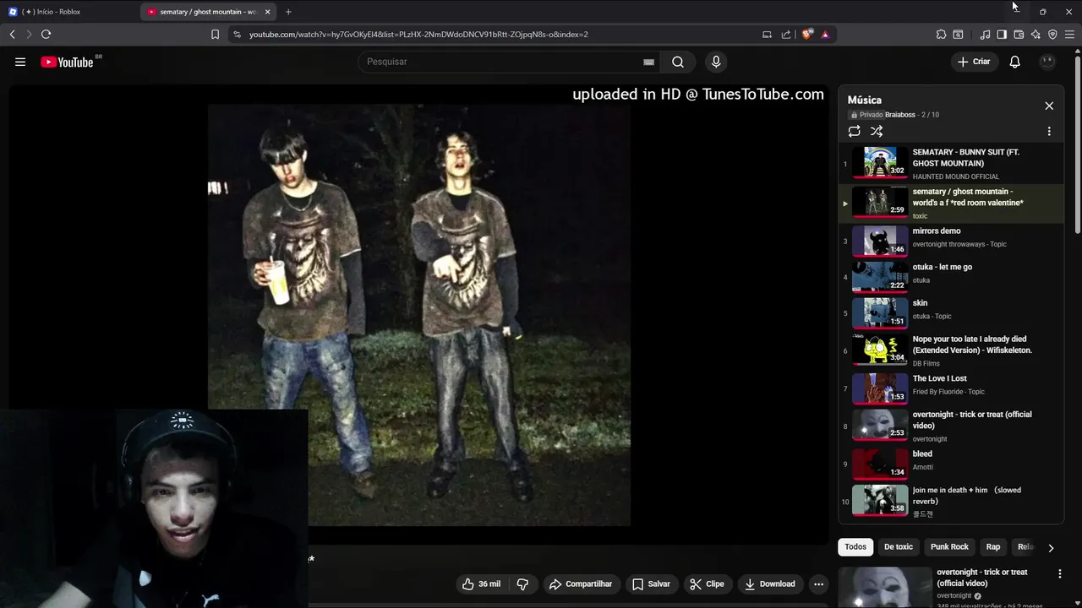1082x608 pixels.
Task: Reload the page
Action: tap(46, 35)
